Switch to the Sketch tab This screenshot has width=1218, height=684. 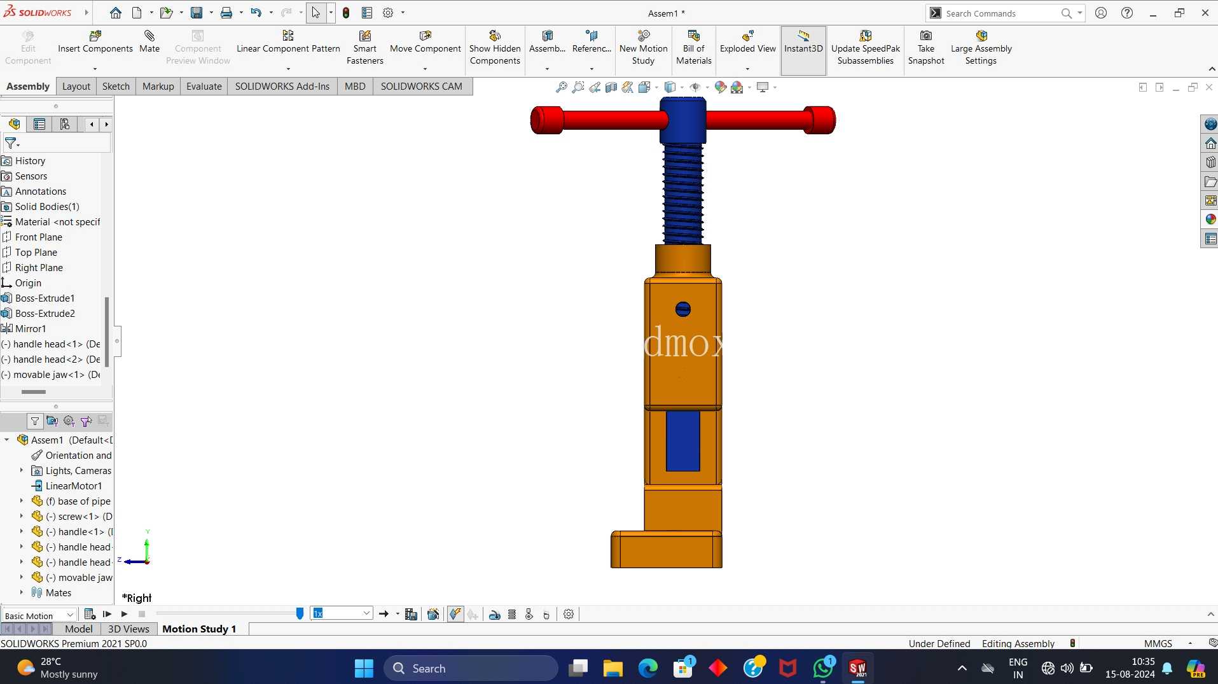pos(116,87)
